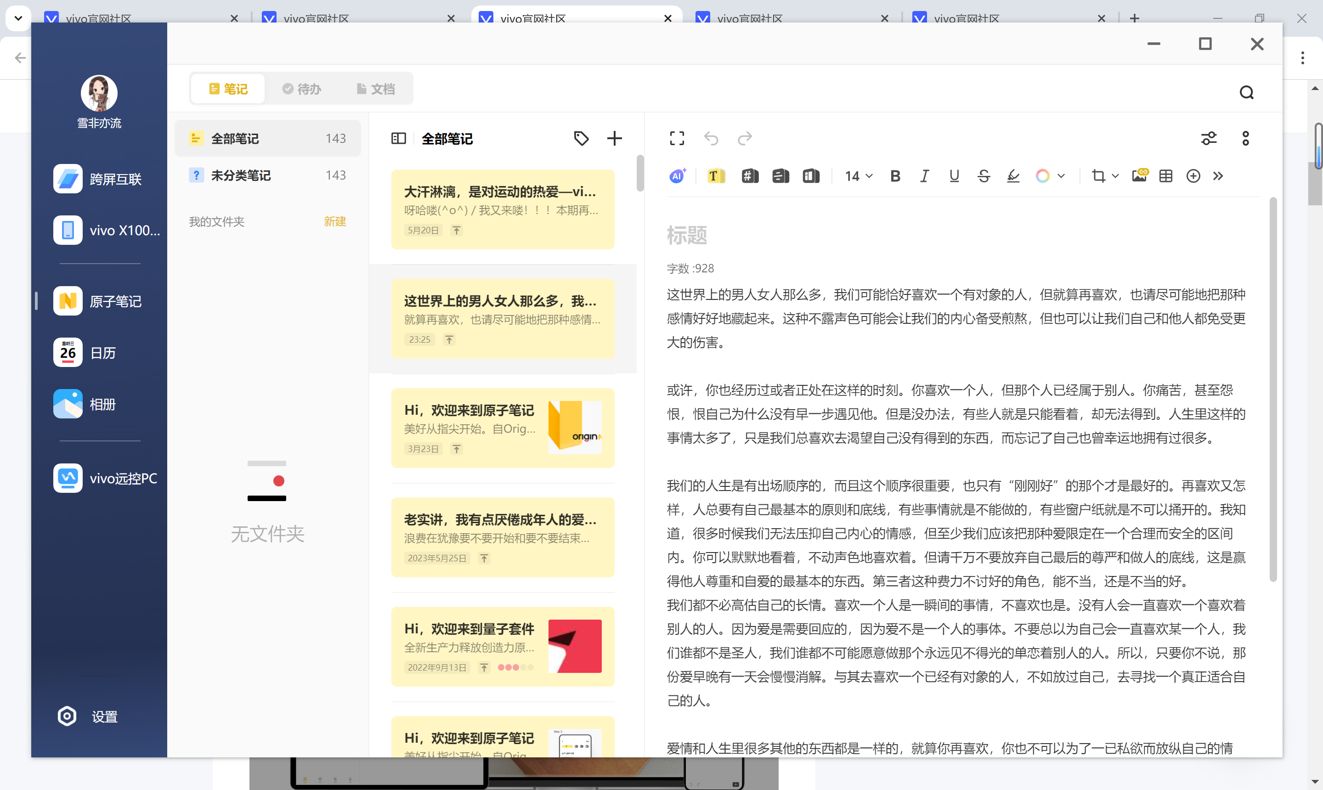Open the note Hi，欢迎来到量子套件

point(503,646)
